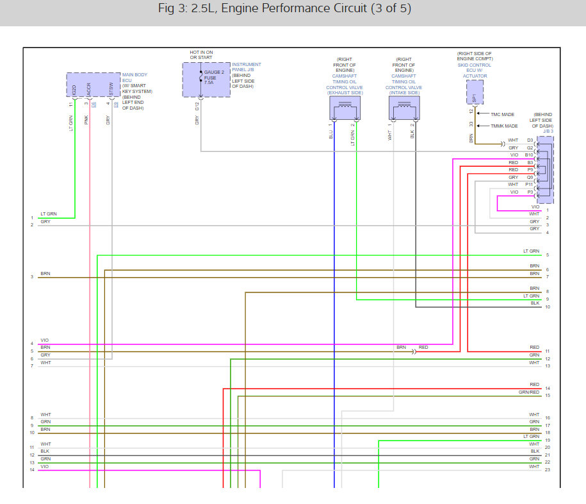Click the GRN/RED wire label at terminal 15
The image size is (586, 504).
529,392
